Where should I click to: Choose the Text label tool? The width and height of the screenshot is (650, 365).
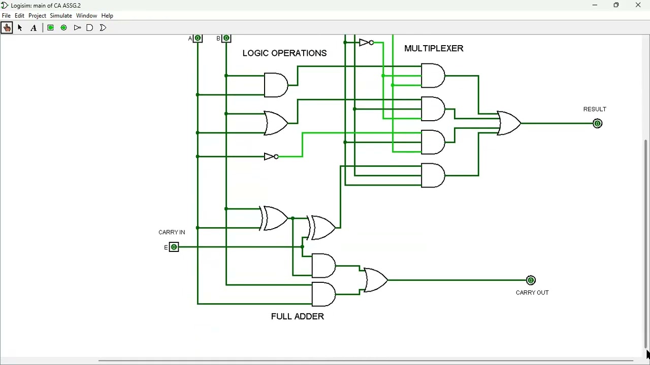[x=34, y=28]
